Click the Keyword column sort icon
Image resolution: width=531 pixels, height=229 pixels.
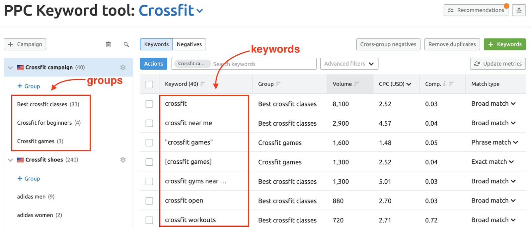203,84
